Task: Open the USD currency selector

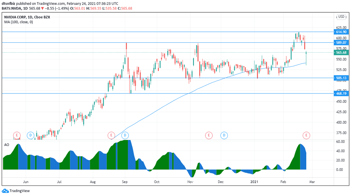Action: [x=341, y=17]
